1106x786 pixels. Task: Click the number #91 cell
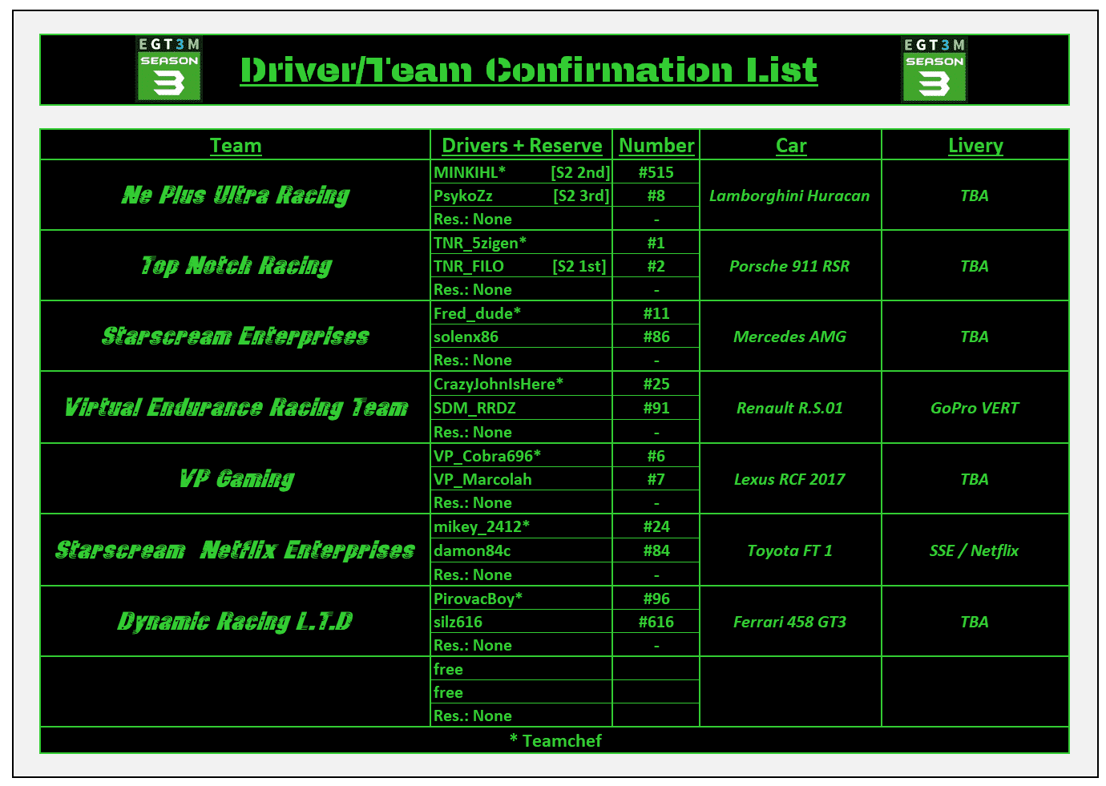(x=656, y=408)
